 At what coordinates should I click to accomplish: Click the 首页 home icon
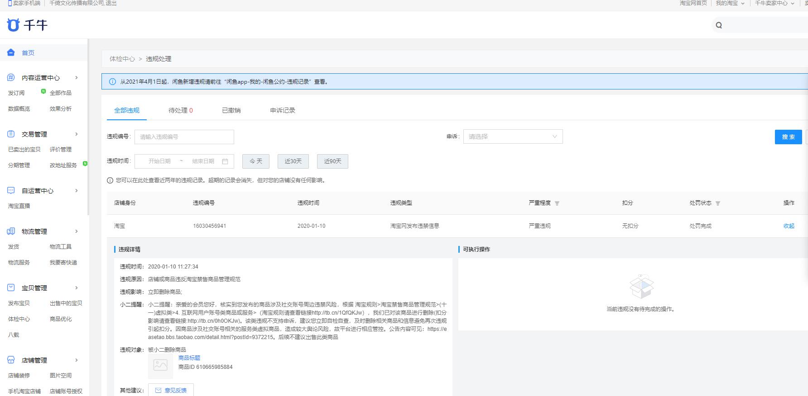click(x=11, y=52)
